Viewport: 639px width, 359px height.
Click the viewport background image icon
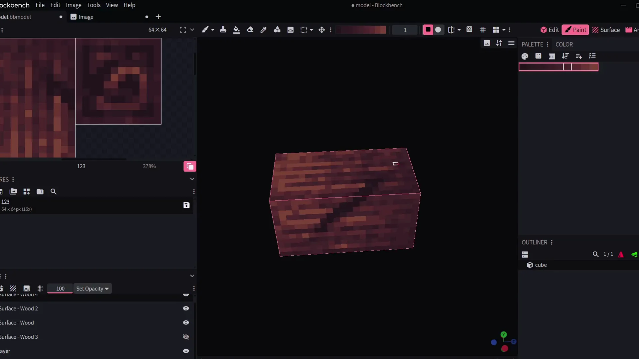point(487,43)
